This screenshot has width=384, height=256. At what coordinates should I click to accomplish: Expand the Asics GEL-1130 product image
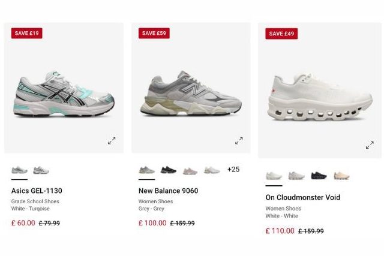[x=112, y=140]
